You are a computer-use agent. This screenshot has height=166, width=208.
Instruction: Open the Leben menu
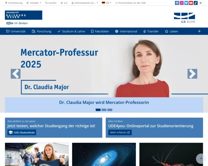coord(171,31)
